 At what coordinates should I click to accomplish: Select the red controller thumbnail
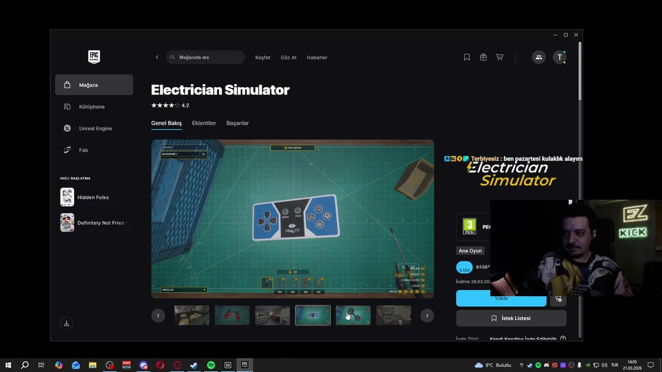point(232,315)
